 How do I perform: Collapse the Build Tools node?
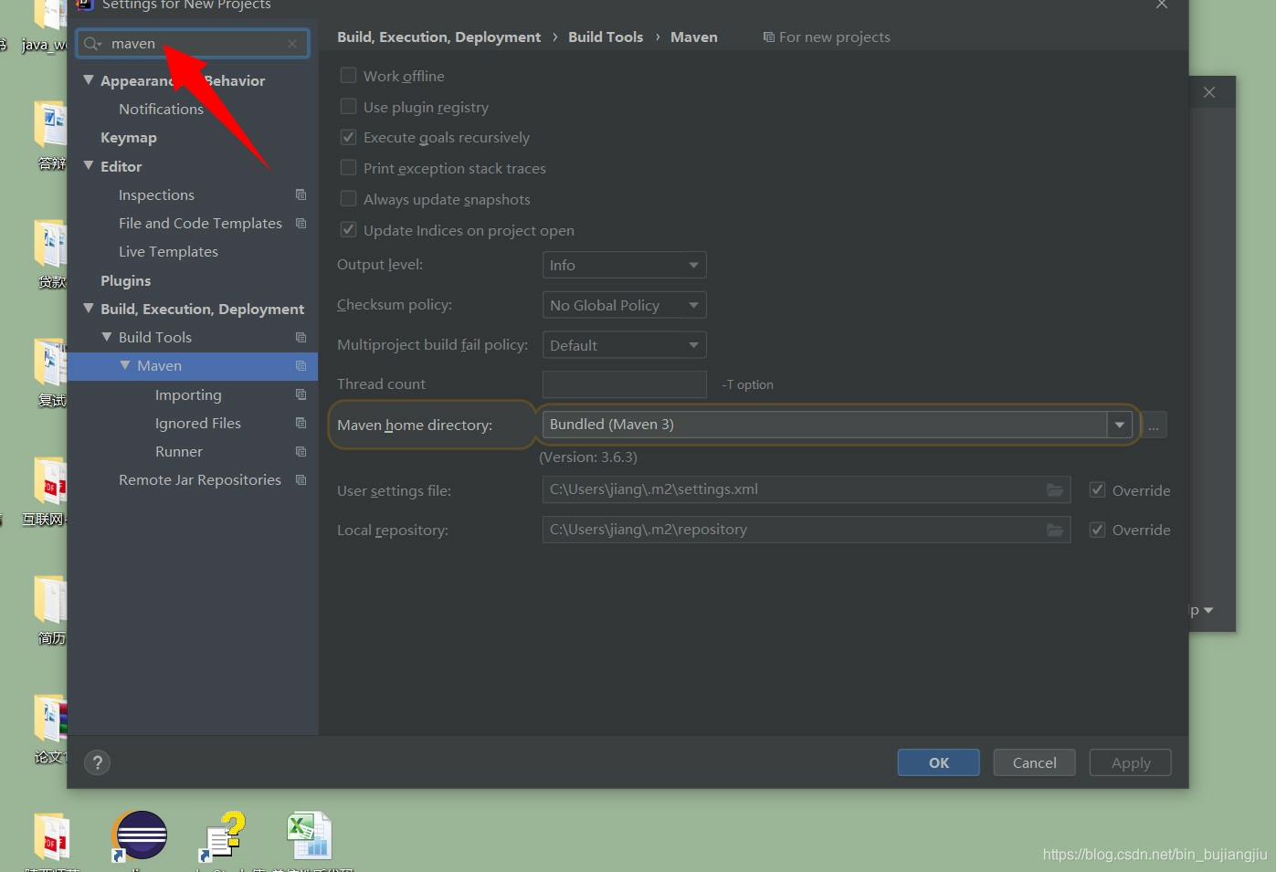107,337
